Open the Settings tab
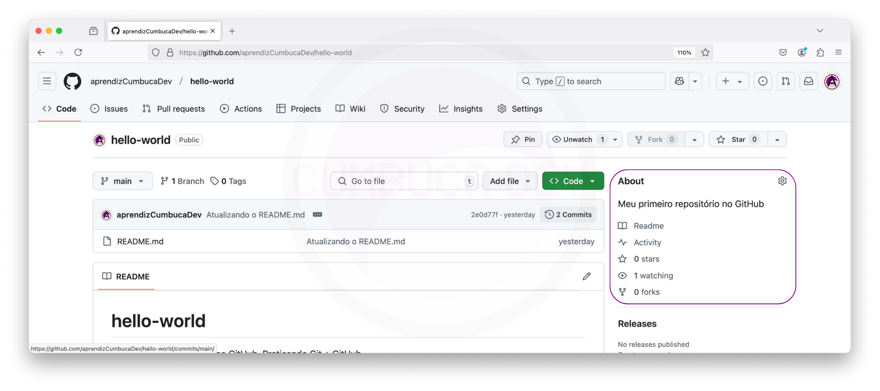 520,109
